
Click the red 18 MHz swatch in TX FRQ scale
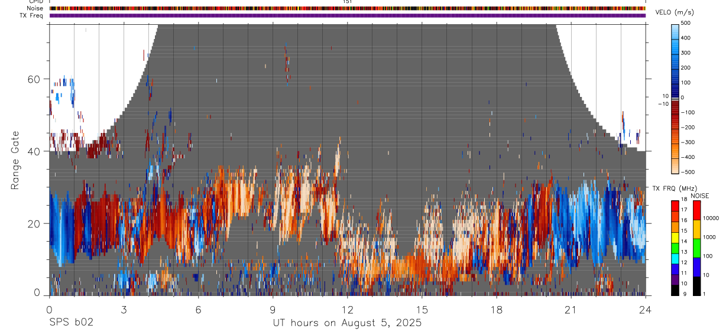coord(675,205)
